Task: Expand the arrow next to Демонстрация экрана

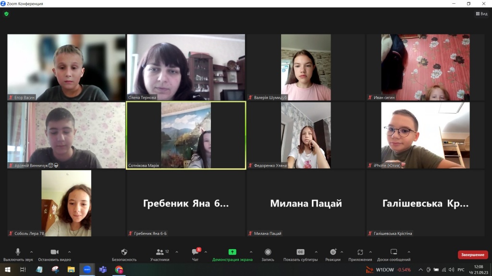Action: (x=251, y=252)
